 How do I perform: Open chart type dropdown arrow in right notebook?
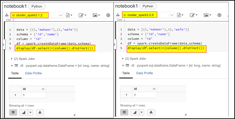tap(141, 112)
